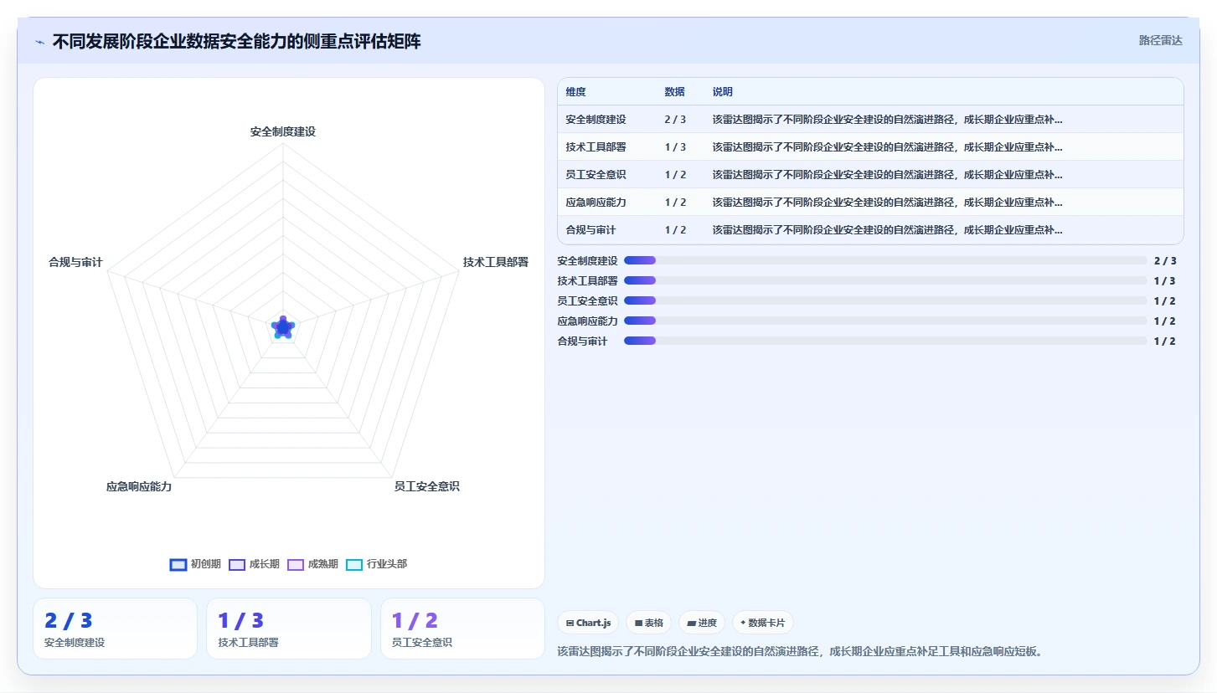Click the 应急响应能力 radar axis label
The image size is (1217, 693).
(139, 486)
